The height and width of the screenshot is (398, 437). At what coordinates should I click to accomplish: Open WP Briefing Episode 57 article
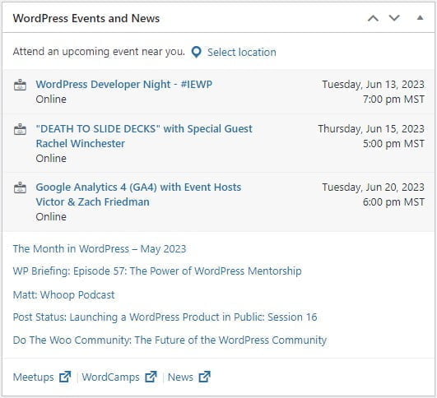pyautogui.click(x=157, y=271)
